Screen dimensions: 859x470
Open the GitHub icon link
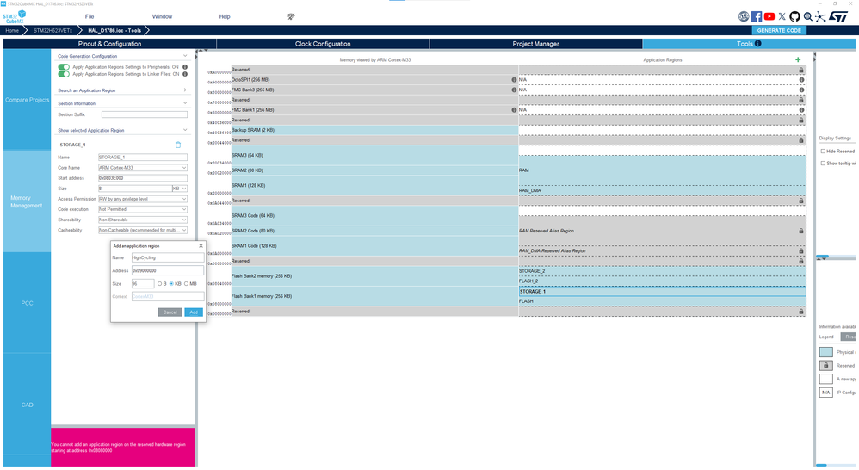795,16
